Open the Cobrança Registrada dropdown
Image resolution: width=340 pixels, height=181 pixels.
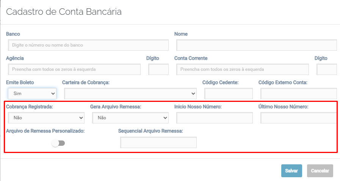pyautogui.click(x=46, y=118)
